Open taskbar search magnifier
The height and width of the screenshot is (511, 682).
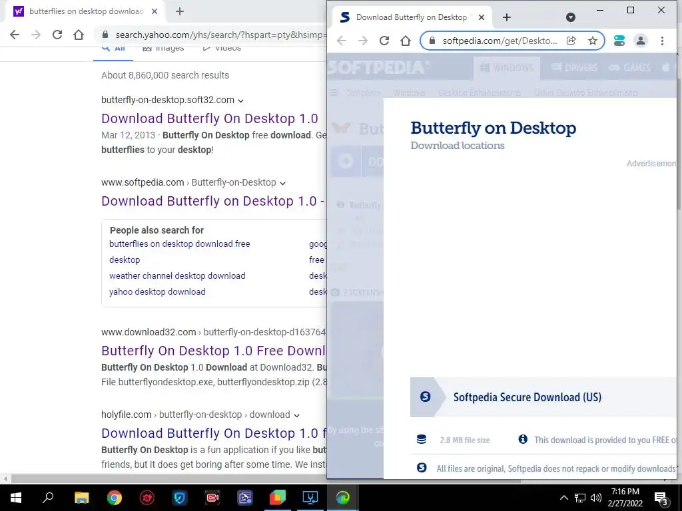coord(48,498)
